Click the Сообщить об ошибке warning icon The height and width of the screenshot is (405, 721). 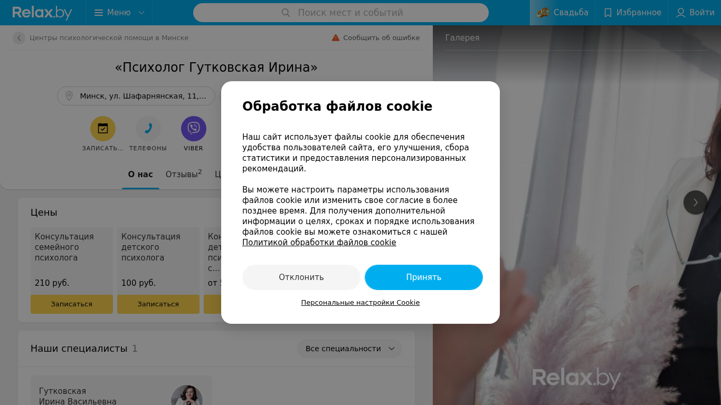(336, 38)
